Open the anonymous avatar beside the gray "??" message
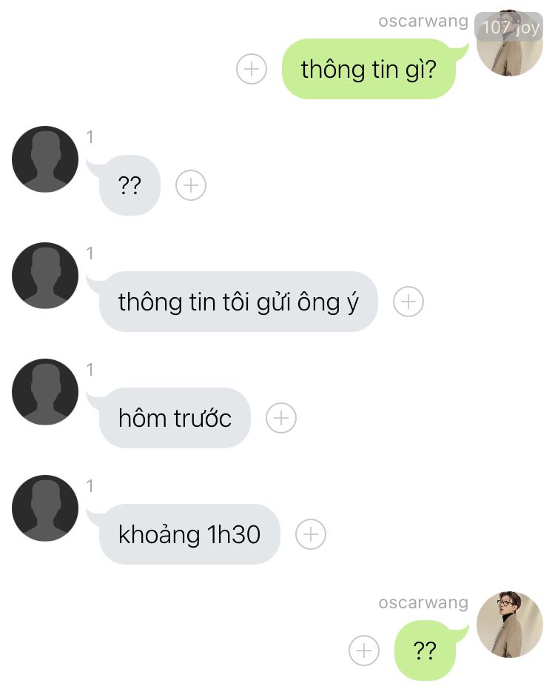This screenshot has height=698, width=555. (x=45, y=159)
